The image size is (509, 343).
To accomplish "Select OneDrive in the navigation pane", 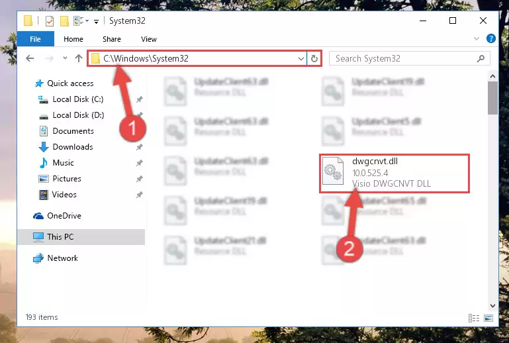I will (x=64, y=216).
